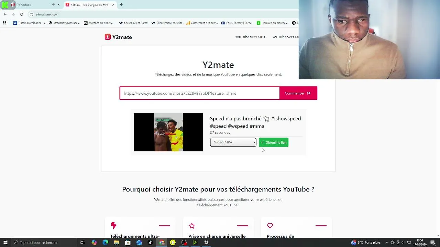This screenshot has width=440, height=247.
Task: Open Client Portail sécurisé bookmark
Action: click(167, 23)
